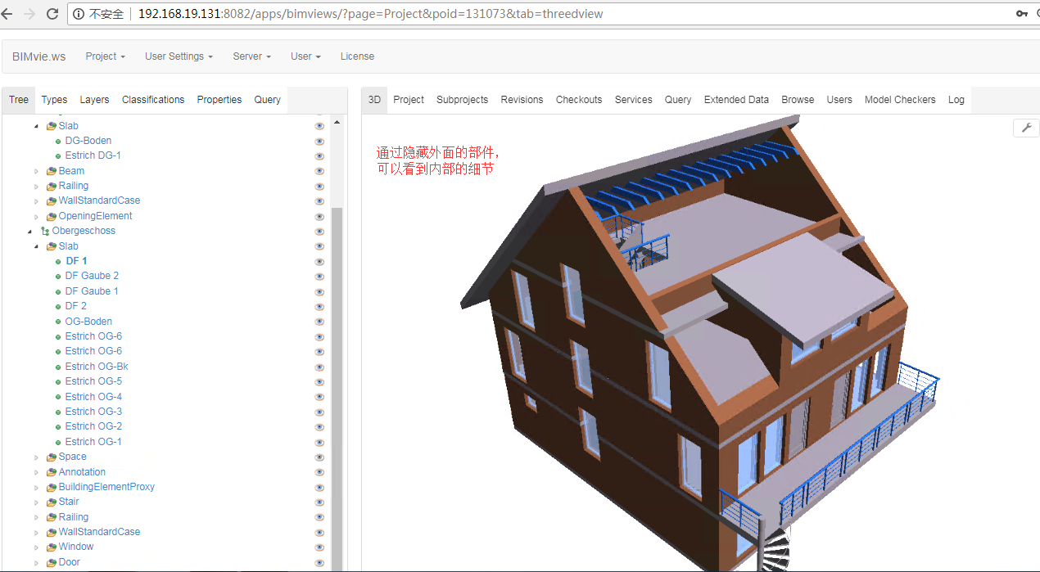Click the folder icon beside WallStandardCase
This screenshot has width=1040, height=572.
pyautogui.click(x=49, y=200)
